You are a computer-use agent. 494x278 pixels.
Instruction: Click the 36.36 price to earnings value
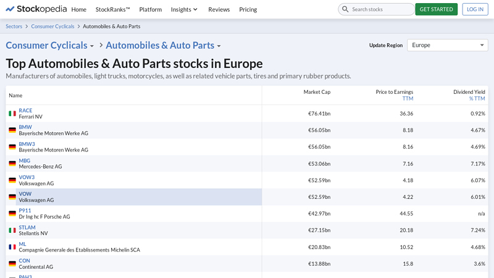406,114
